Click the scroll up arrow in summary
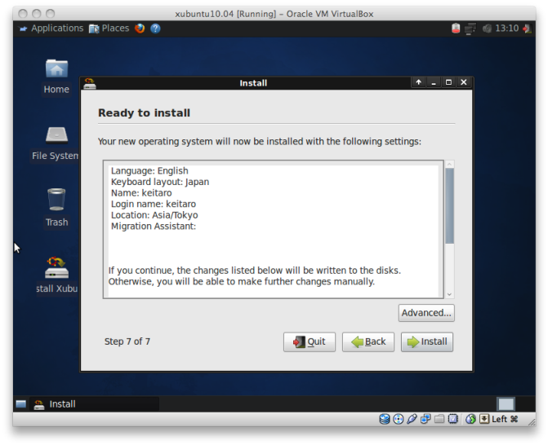The height and width of the screenshot is (445, 548). 449,164
